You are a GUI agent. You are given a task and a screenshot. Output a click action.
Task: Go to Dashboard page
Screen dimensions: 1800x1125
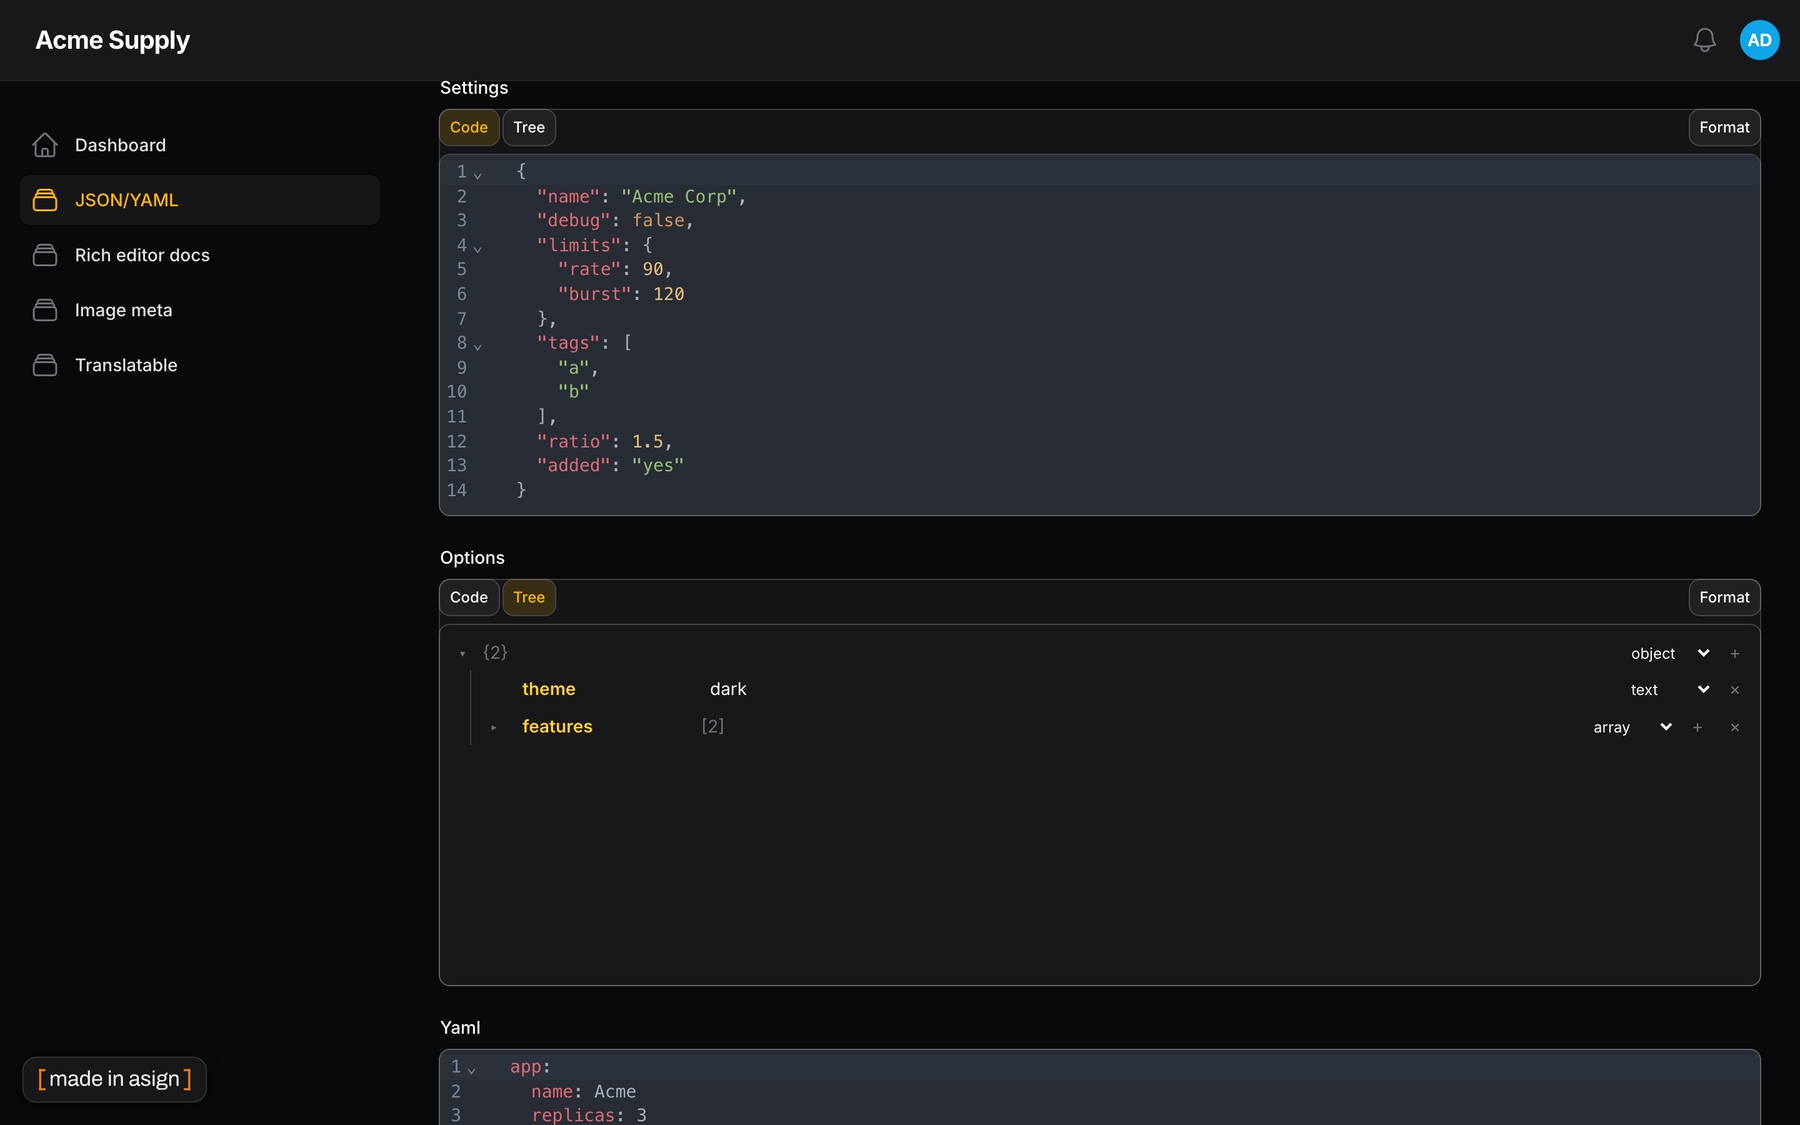(x=200, y=145)
